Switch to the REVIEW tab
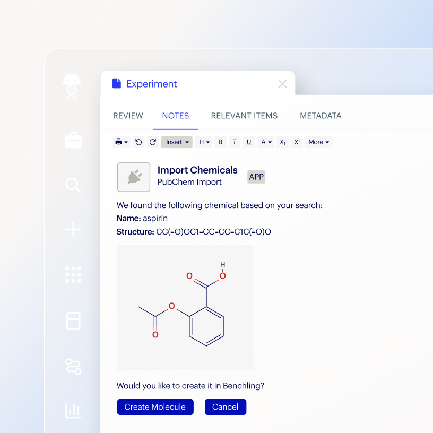 (128, 116)
